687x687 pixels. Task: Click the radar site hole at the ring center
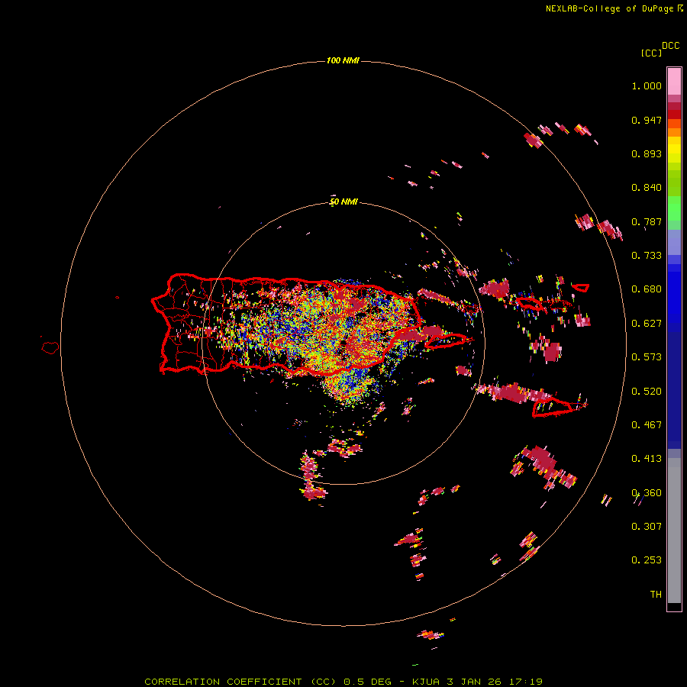click(343, 342)
